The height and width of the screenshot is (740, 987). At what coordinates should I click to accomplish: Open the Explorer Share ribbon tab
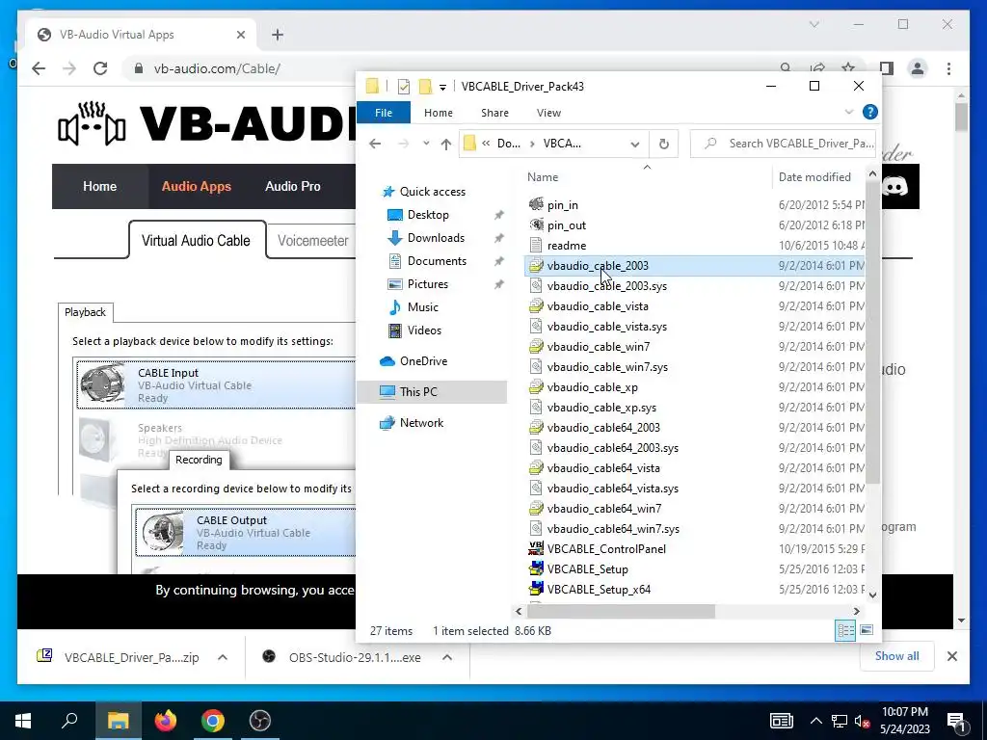[x=494, y=113]
